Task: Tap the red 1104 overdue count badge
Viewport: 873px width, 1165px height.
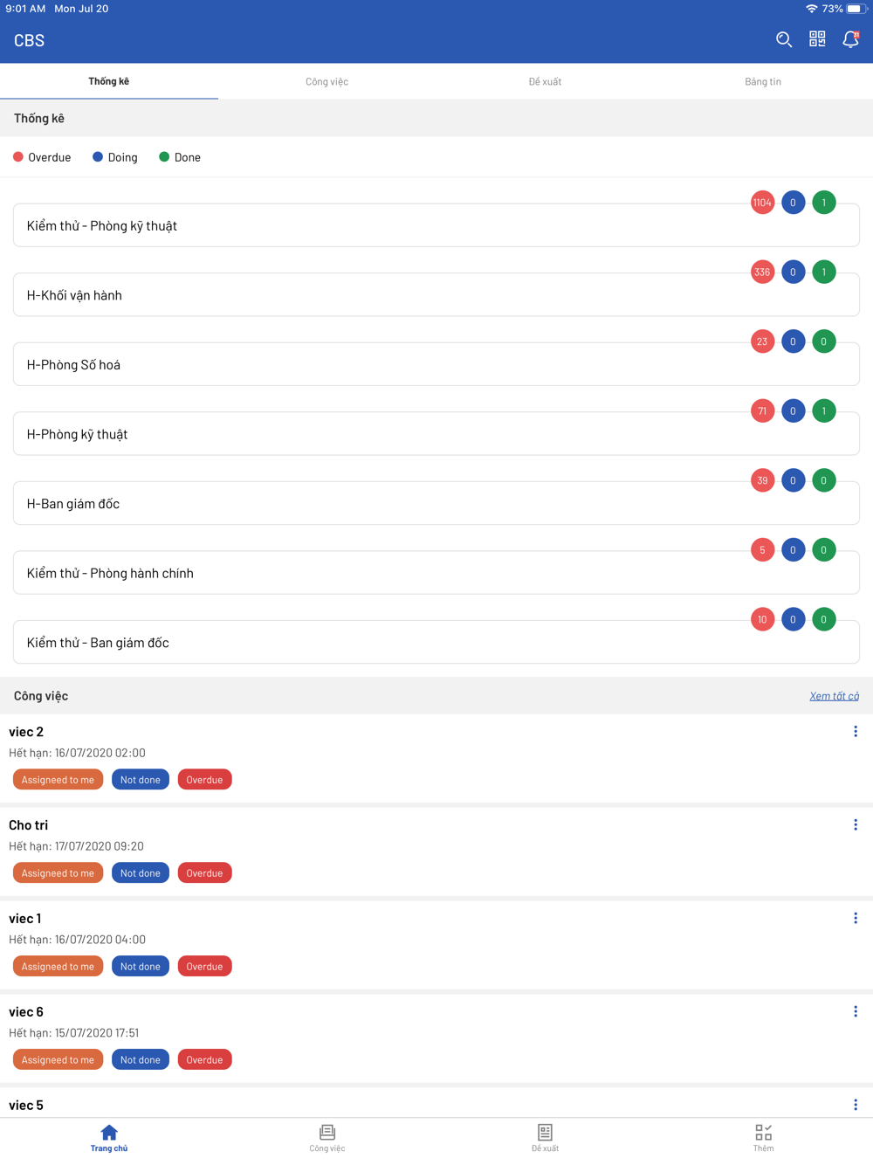Action: (762, 203)
